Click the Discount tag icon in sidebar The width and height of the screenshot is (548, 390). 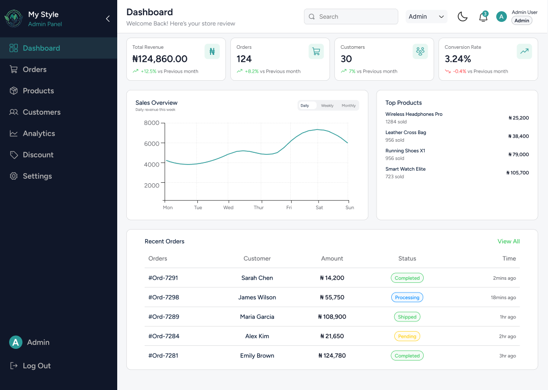pos(14,154)
